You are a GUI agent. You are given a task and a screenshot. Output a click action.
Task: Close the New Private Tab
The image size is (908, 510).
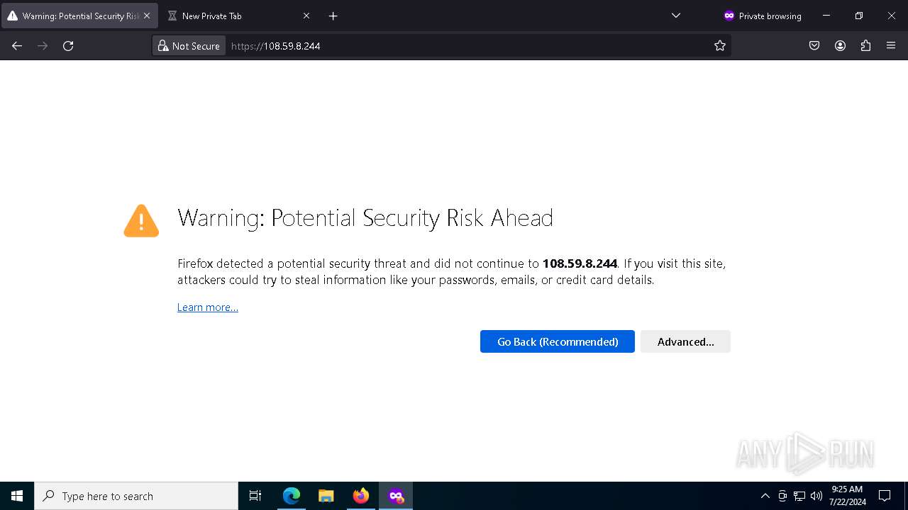[306, 16]
